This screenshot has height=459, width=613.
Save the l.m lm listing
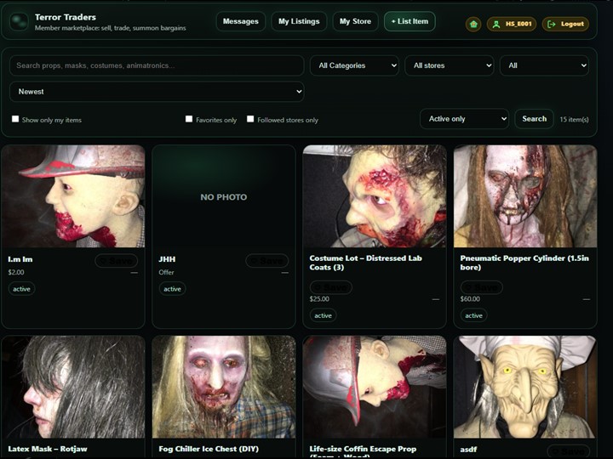click(116, 261)
